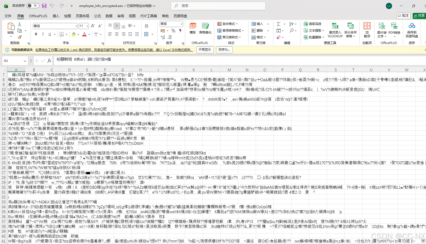Viewport: 426px width, 244px height.
Task: Click the Copy icon in clipboard group
Action: (x=20, y=31)
